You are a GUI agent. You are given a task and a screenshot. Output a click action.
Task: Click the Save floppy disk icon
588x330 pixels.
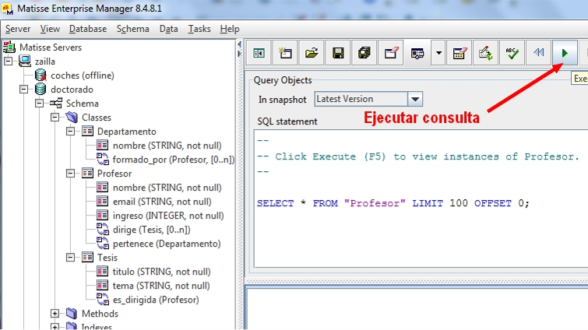(338, 53)
